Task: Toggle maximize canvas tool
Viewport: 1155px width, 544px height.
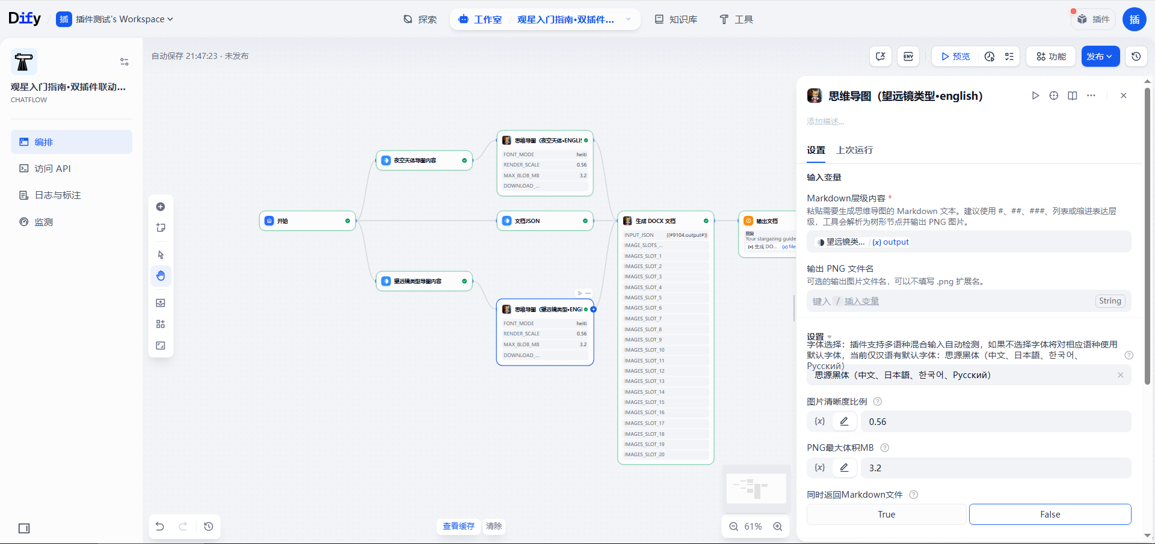Action: [x=161, y=346]
